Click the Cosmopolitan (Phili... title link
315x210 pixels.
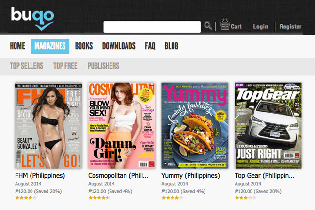pyautogui.click(x=118, y=176)
